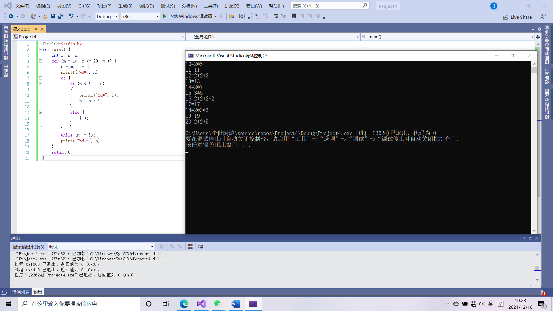The width and height of the screenshot is (553, 311).
Task: Toggle pin on 源.cpp.c tab
Action: [35, 29]
